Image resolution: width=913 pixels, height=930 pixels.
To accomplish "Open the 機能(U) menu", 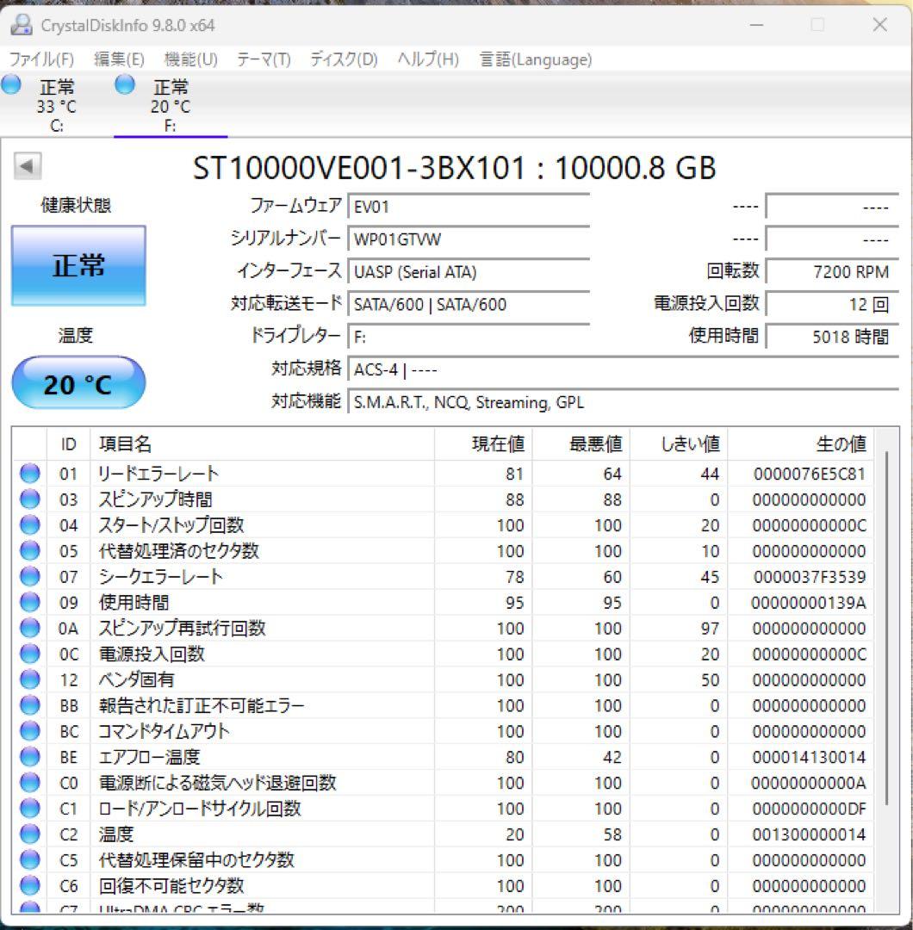I will point(190,59).
